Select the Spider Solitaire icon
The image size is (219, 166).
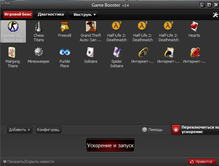coord(117,52)
